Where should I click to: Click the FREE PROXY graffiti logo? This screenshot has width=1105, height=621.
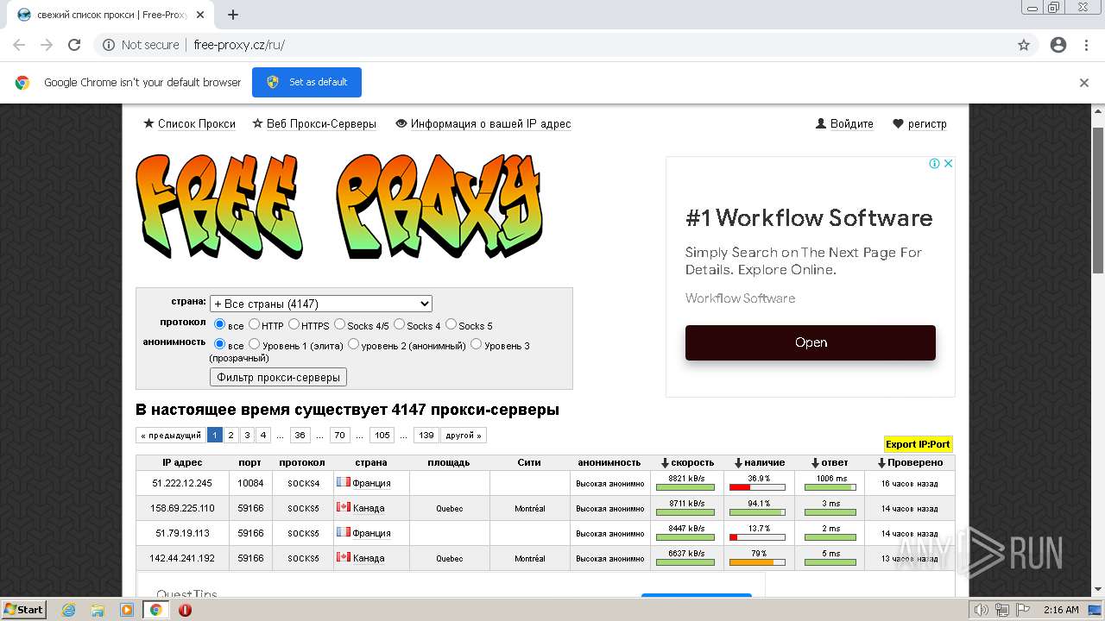[339, 209]
